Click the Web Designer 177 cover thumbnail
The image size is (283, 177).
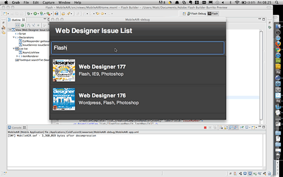tap(64, 71)
